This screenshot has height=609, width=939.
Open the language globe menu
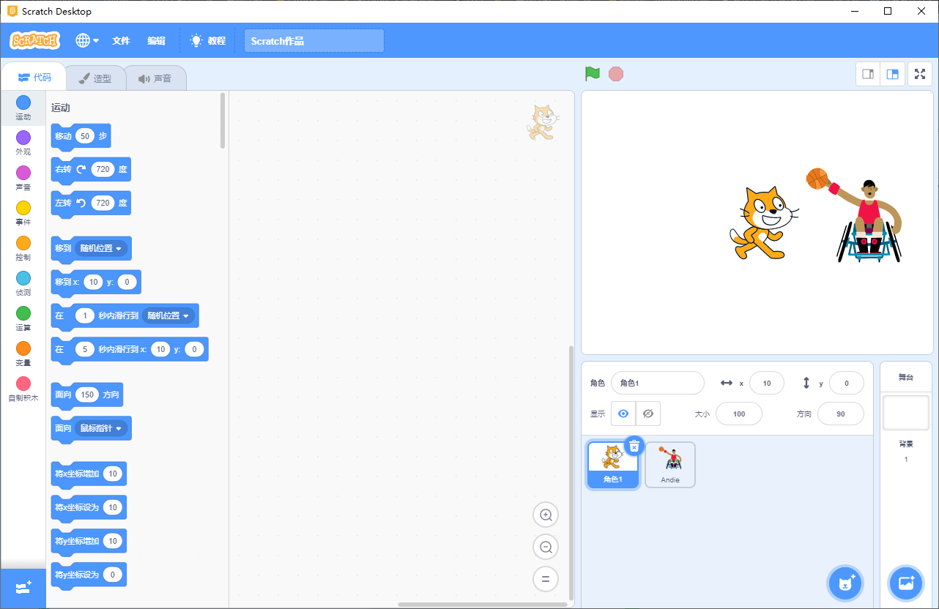pos(87,41)
